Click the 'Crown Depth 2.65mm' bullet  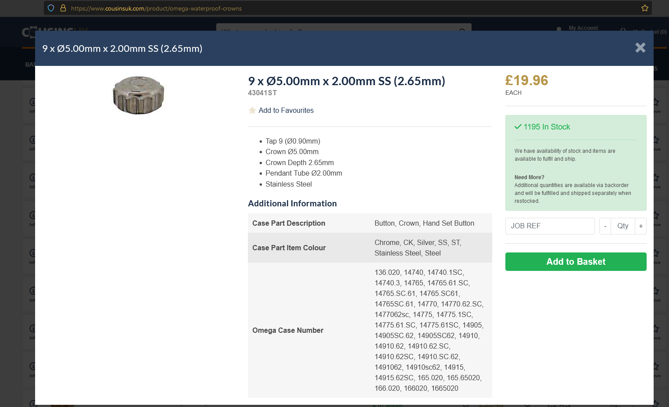coord(300,162)
